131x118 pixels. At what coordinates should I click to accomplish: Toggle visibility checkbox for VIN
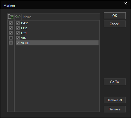click(x=18, y=38)
